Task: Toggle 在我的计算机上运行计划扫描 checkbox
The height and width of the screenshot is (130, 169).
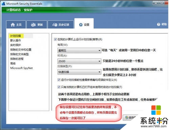Action: (55, 39)
